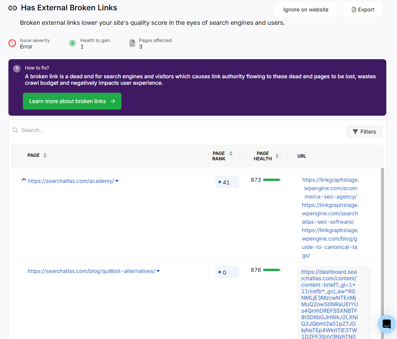Click the green plus Health to gain icon
397x339 pixels.
coord(73,43)
